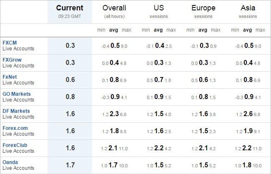This screenshot has width=271, height=174.
Task: Select the Asia sessions column header
Action: point(248,11)
